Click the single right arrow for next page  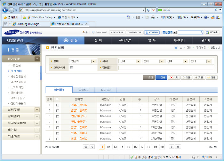point(172,147)
